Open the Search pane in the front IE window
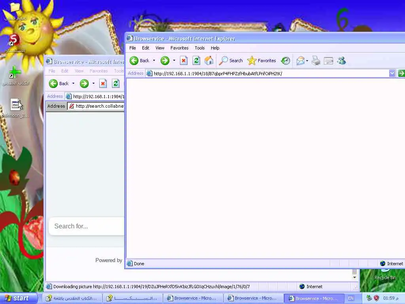 pyautogui.click(x=231, y=61)
